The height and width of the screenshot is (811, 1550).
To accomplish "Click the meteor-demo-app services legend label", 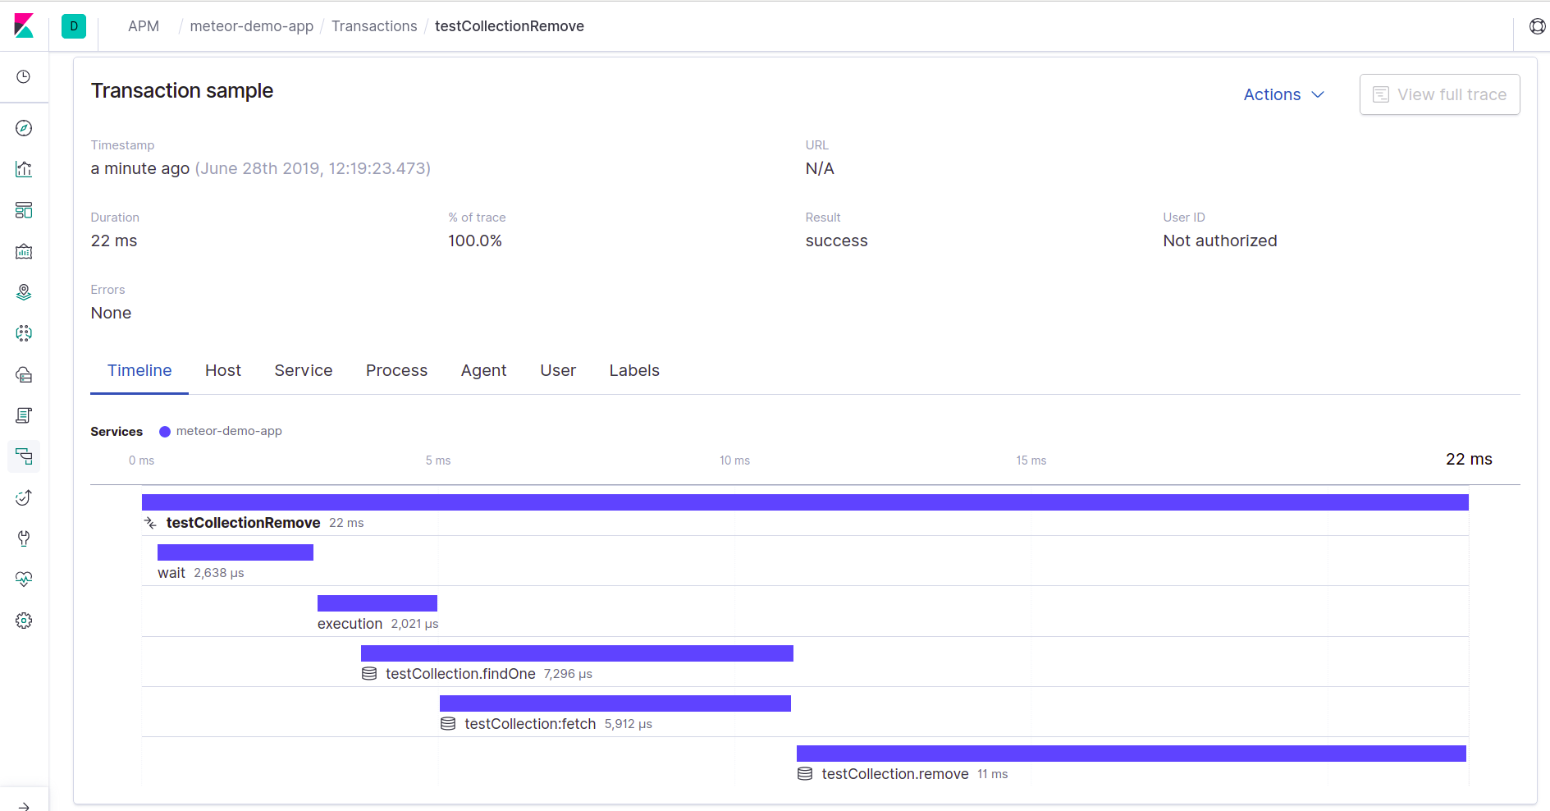I will click(229, 431).
